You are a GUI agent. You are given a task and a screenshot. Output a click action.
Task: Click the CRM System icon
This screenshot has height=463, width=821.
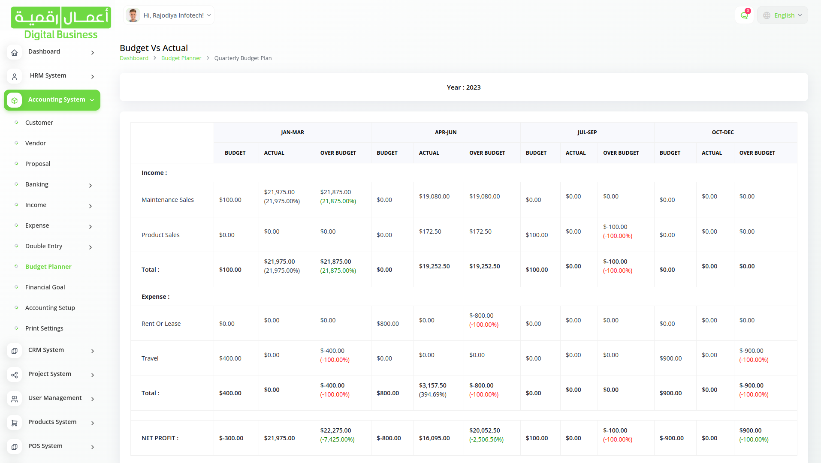[x=14, y=351]
